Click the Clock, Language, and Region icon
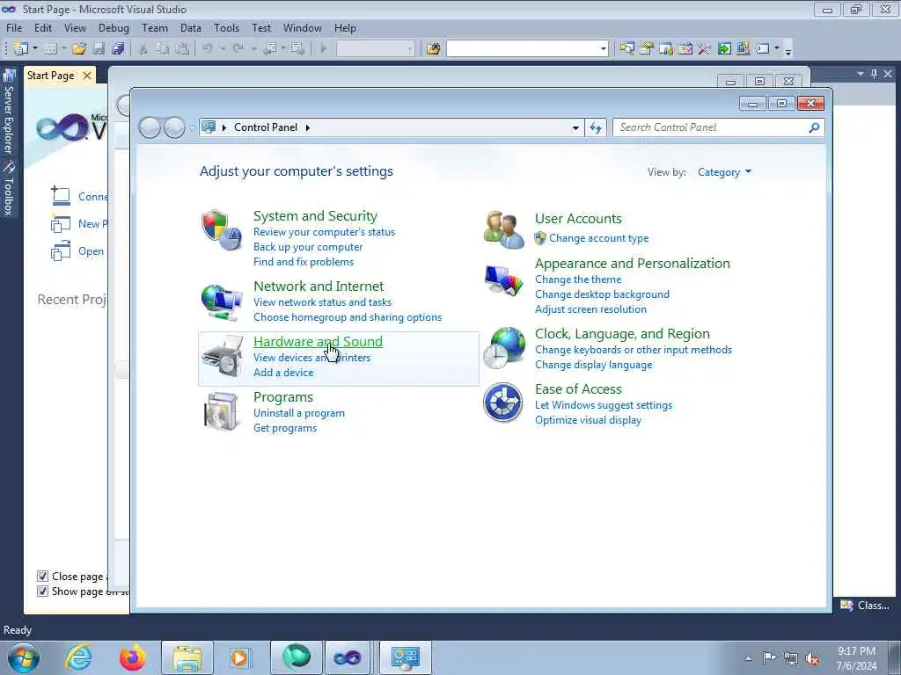The height and width of the screenshot is (675, 901). click(503, 348)
